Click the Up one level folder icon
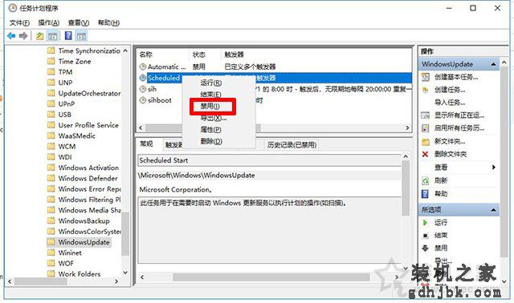 40,36
